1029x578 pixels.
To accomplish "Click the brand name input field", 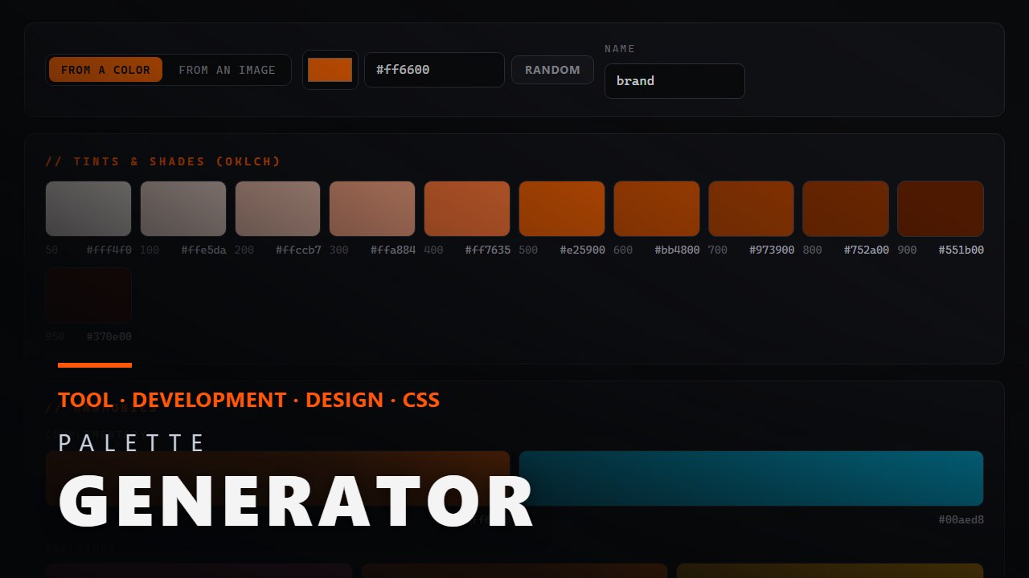I will point(674,81).
